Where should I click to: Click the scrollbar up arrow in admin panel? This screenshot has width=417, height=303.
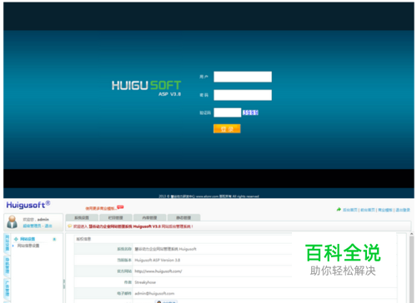(x=411, y=234)
